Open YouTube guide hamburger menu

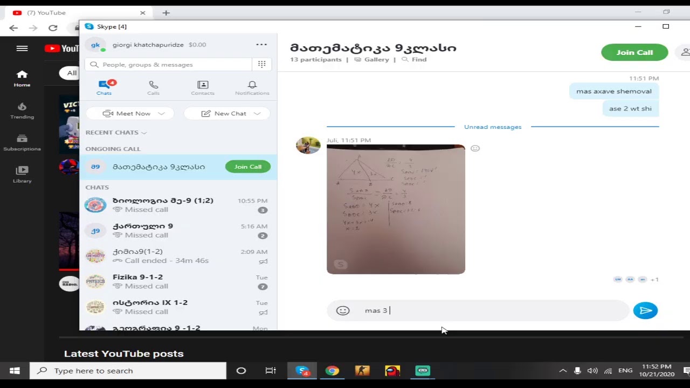click(x=22, y=48)
